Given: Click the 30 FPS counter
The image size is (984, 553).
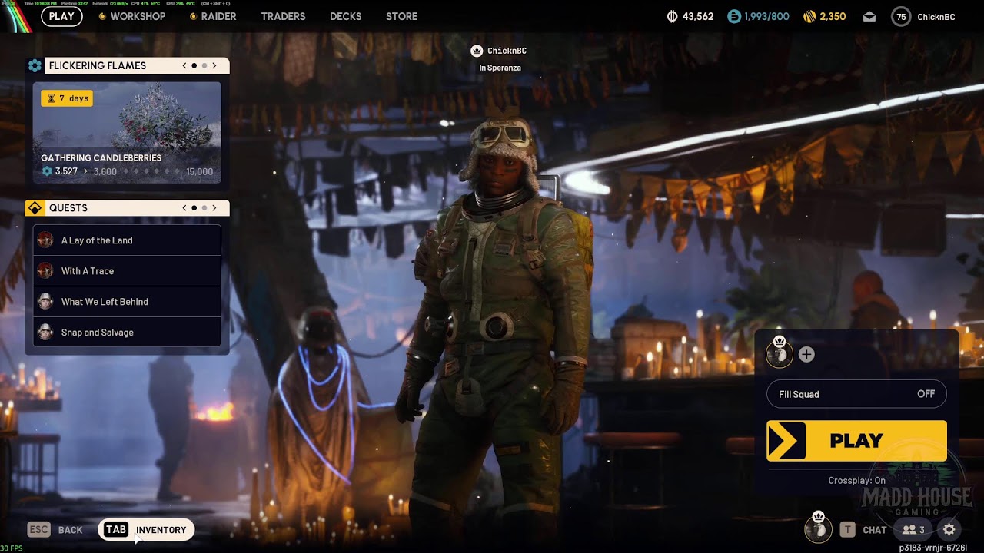Looking at the screenshot, I should click(x=12, y=548).
